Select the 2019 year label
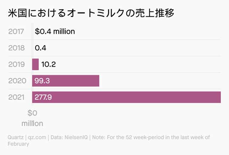The image size is (229, 155). coord(16,64)
